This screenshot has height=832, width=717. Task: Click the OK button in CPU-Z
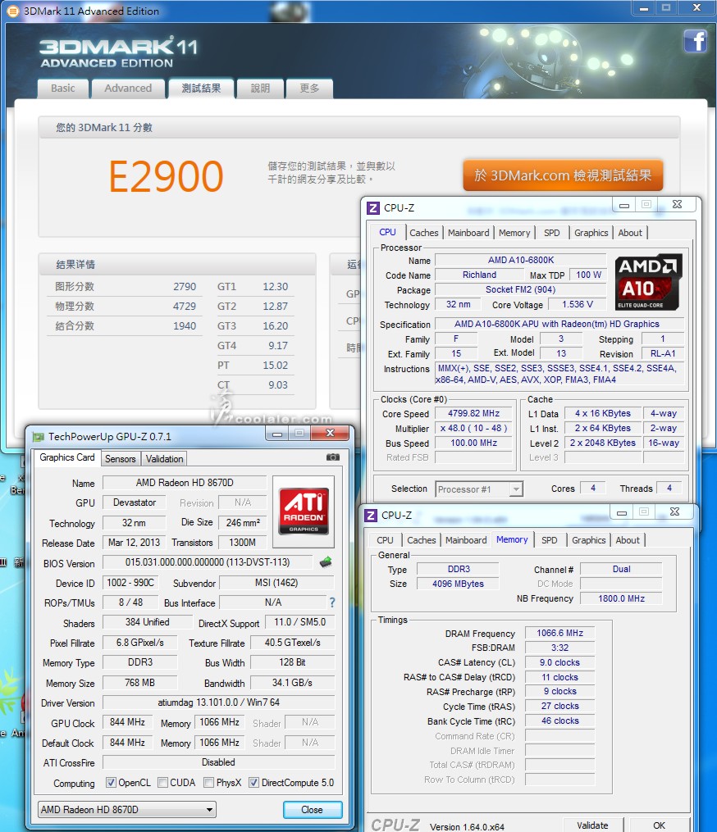(659, 825)
